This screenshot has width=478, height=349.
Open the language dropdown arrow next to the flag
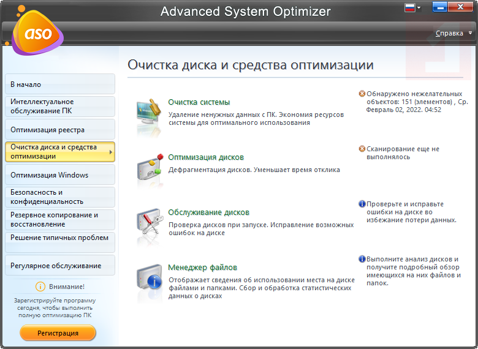click(x=419, y=8)
